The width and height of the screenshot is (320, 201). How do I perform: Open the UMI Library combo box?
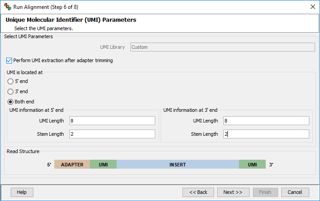point(223,47)
